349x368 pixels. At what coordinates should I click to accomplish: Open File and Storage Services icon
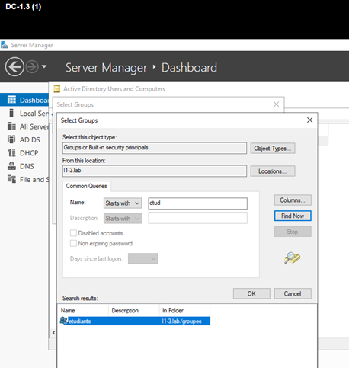tap(11, 179)
